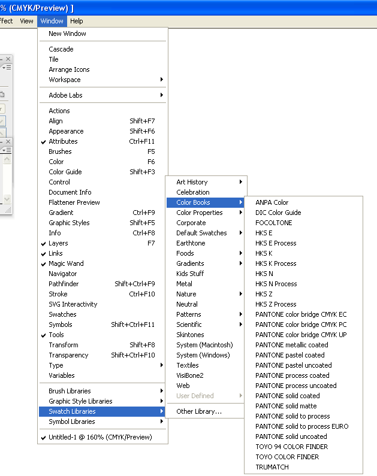Select PANTONE solid to process EURO
The height and width of the screenshot is (476, 377).
(303, 426)
